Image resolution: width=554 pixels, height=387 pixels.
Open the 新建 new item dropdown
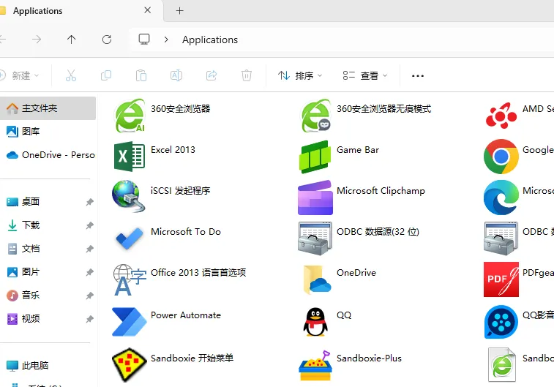(x=20, y=75)
